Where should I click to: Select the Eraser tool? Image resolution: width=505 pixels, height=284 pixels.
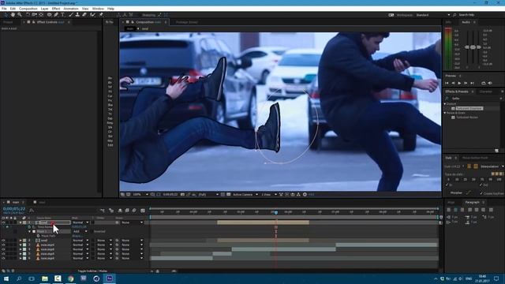click(x=84, y=15)
